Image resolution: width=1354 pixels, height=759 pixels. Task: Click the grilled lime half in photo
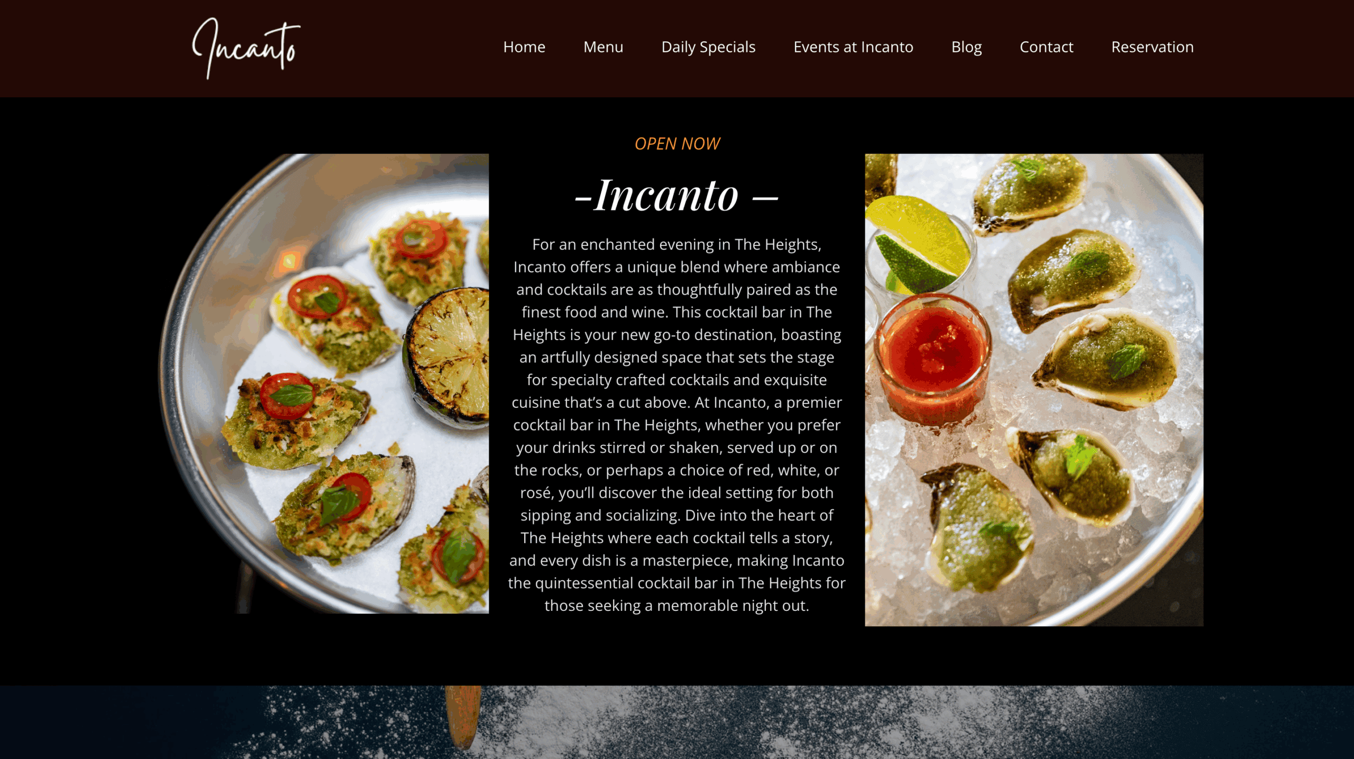click(x=447, y=355)
